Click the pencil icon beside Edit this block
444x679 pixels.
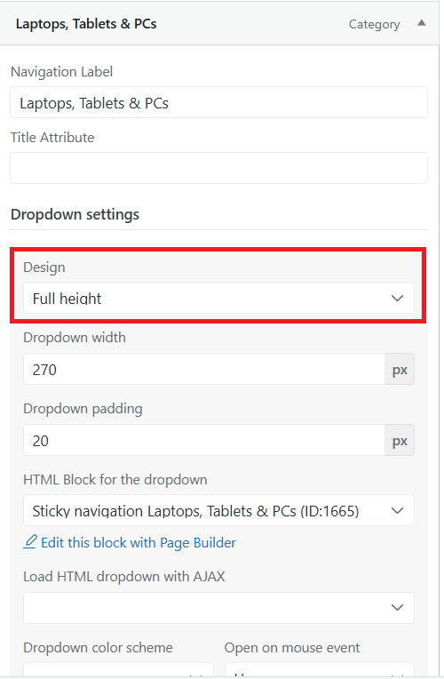click(x=30, y=542)
